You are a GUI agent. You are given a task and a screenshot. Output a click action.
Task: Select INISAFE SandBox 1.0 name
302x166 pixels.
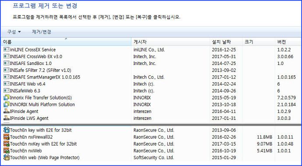pos(31,63)
